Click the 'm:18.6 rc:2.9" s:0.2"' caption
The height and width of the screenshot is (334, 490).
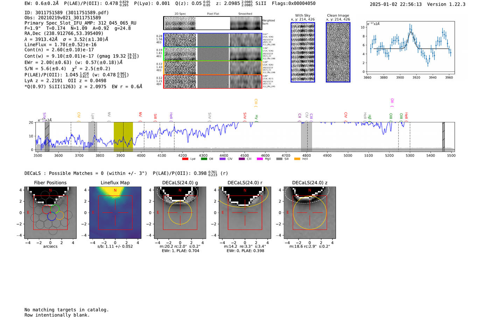[310, 246]
